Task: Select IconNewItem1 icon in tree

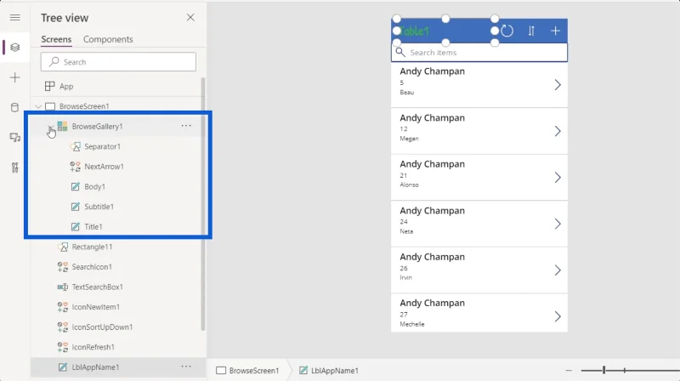Action: pyautogui.click(x=62, y=307)
